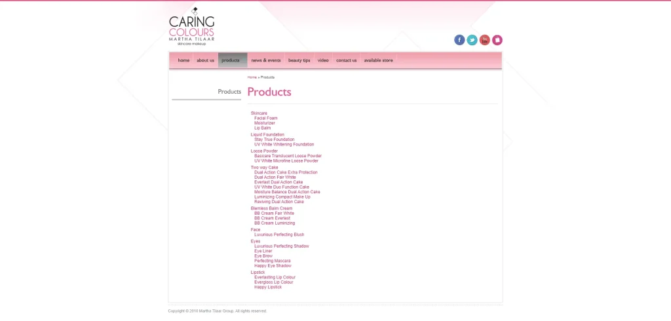Image resolution: width=671 pixels, height=321 pixels.
Task: Open the BB Cream Fair White link
Action: click(275, 214)
